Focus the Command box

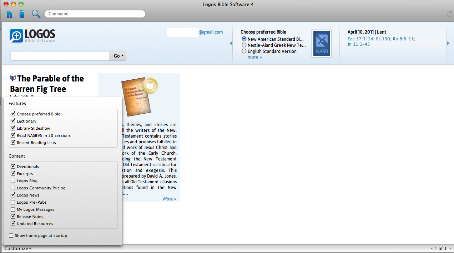click(x=95, y=14)
